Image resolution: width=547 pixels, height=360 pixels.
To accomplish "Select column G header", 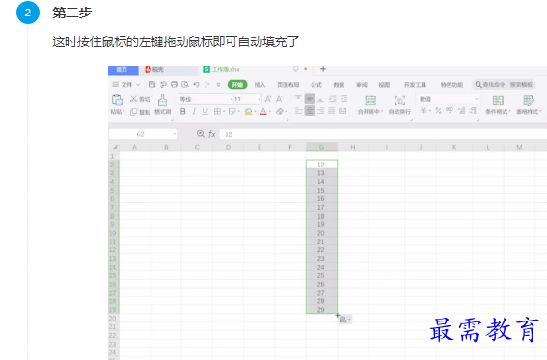I will pyautogui.click(x=321, y=147).
